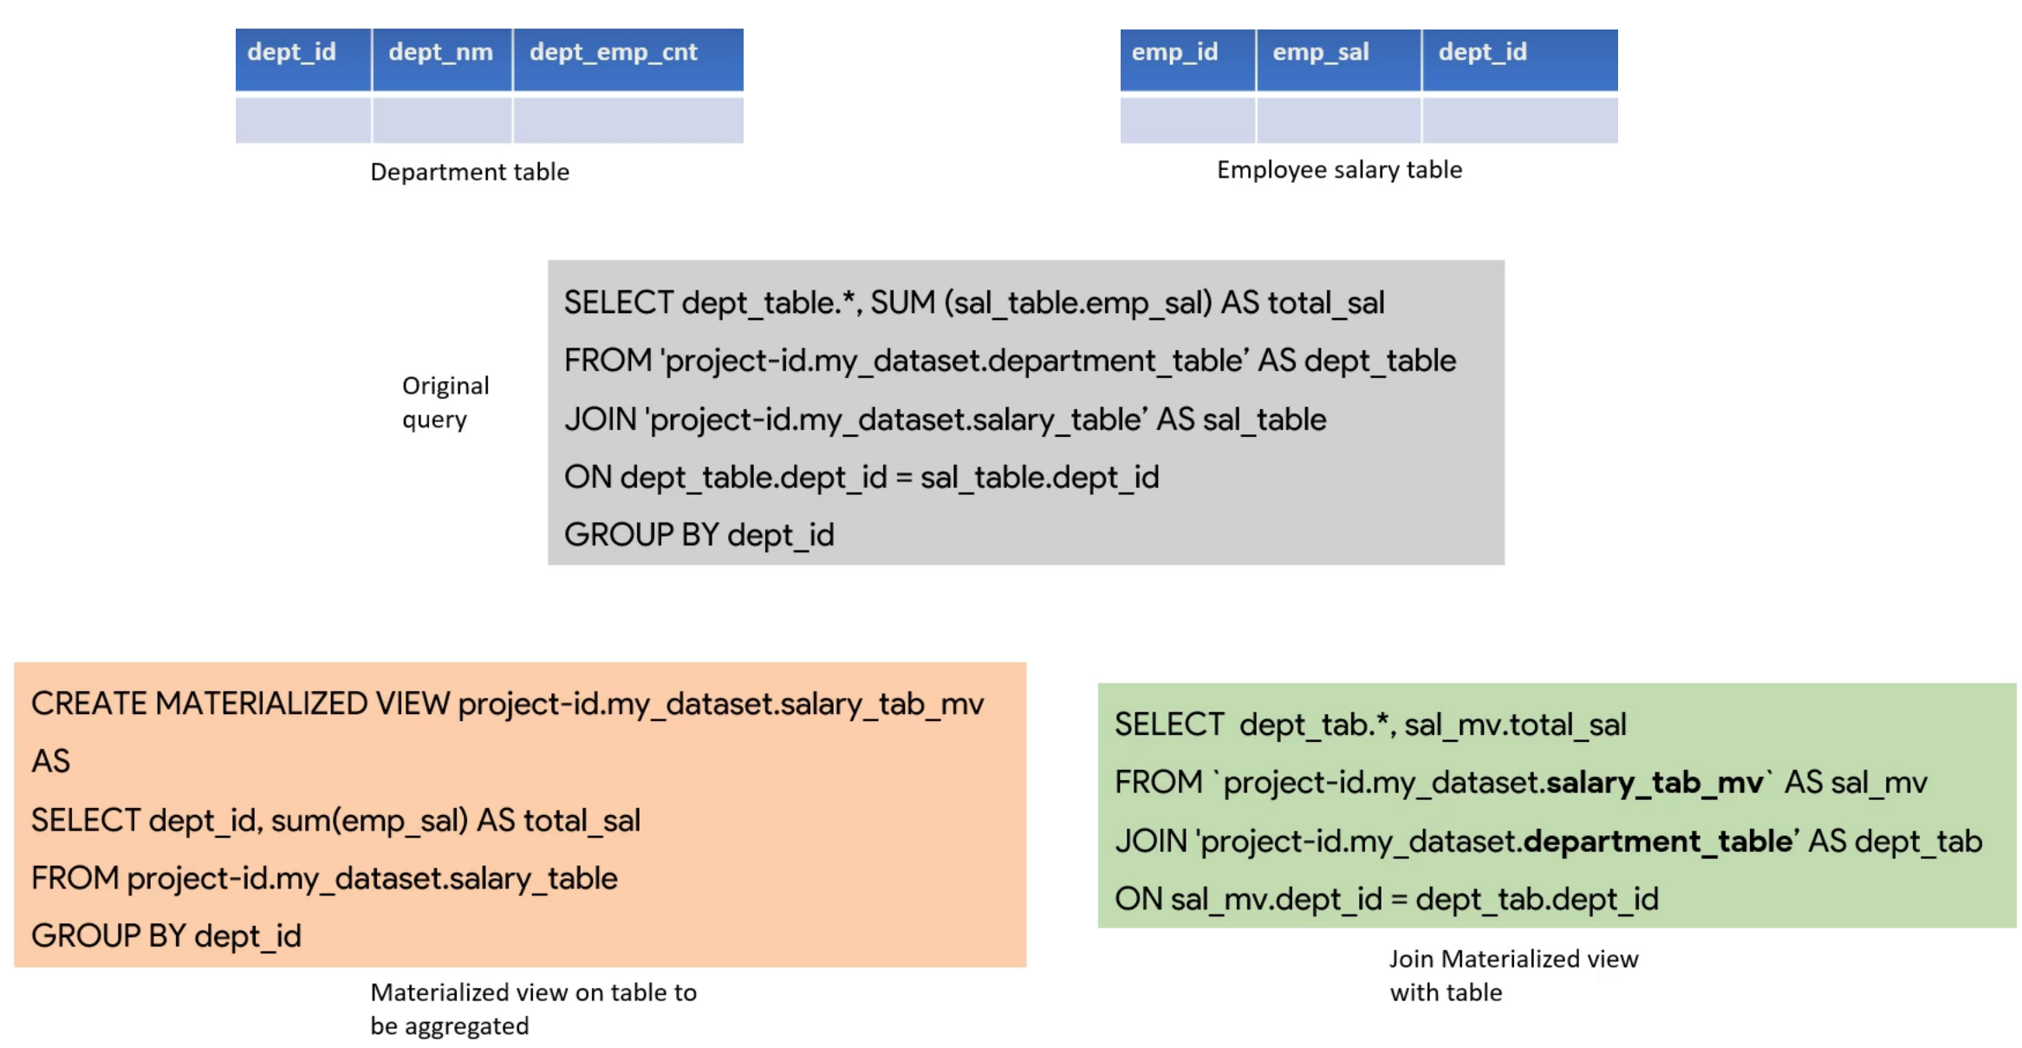Click the dept_emp_cnt column header

tap(628, 59)
